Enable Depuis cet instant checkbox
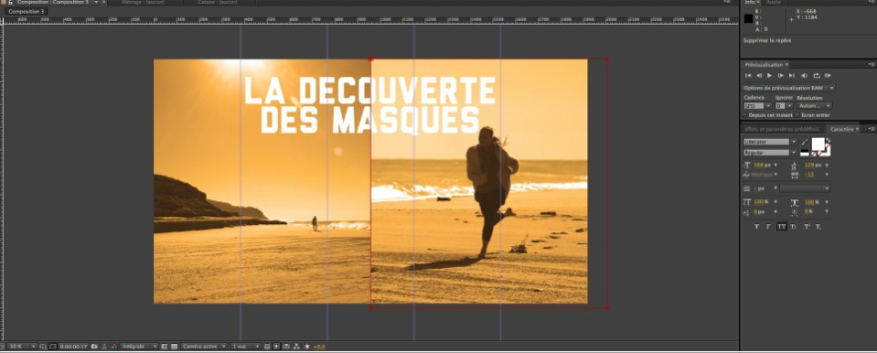The width and height of the screenshot is (877, 353). tap(744, 115)
